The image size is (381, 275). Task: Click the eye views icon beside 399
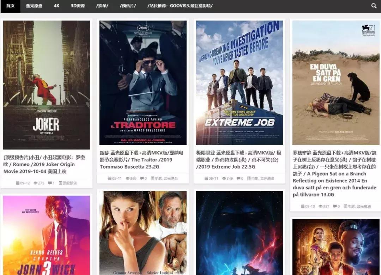(128, 178)
